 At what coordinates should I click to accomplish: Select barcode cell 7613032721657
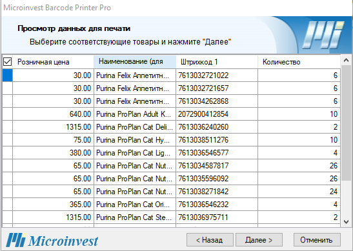[x=217, y=88]
